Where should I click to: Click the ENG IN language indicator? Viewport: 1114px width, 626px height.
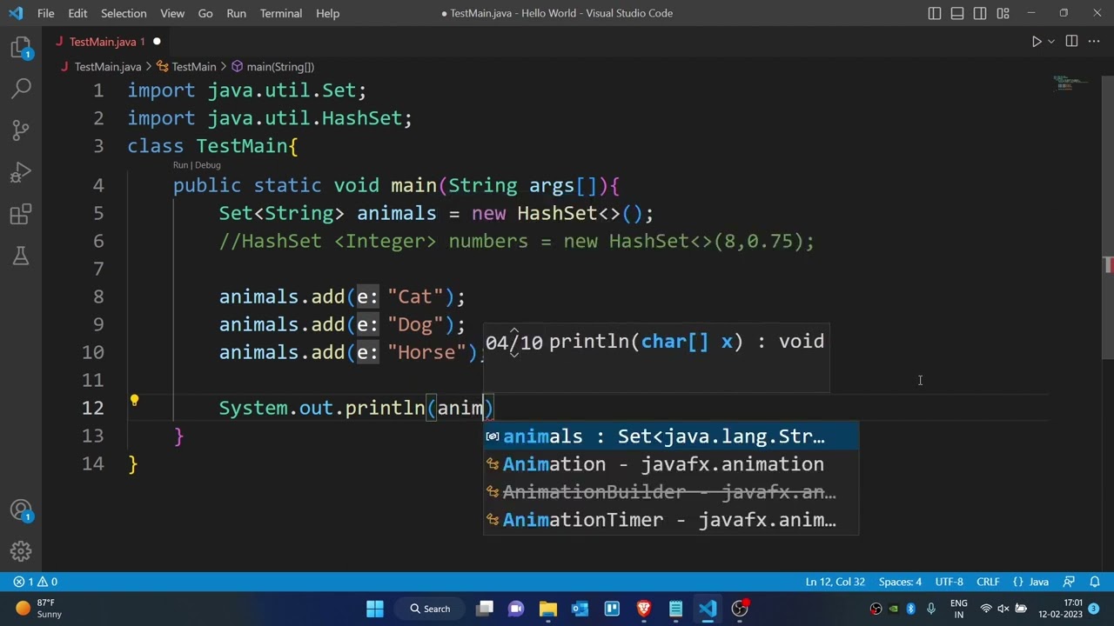958,609
